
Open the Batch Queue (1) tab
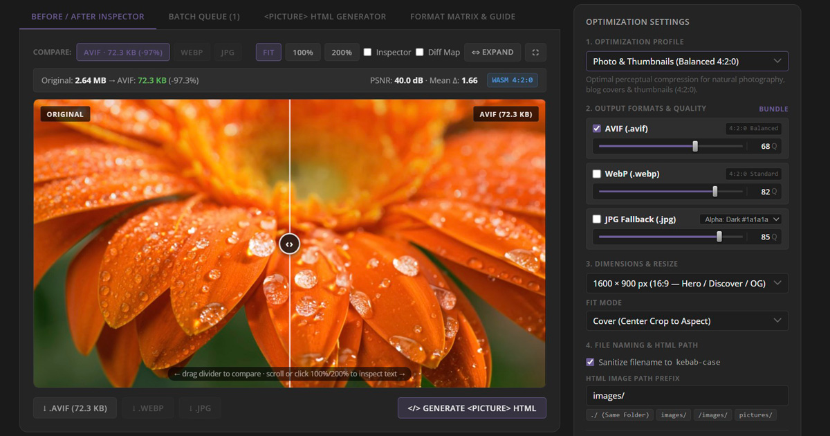pos(204,17)
